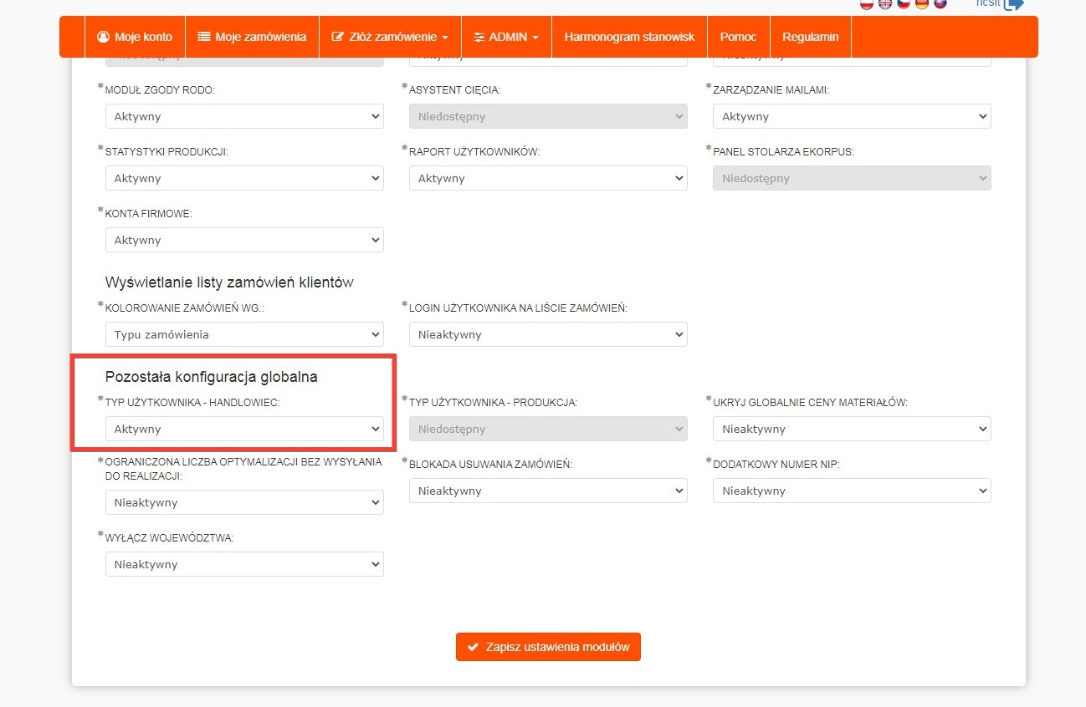Save settings with Zapisz ustawienia modułów

(x=548, y=647)
